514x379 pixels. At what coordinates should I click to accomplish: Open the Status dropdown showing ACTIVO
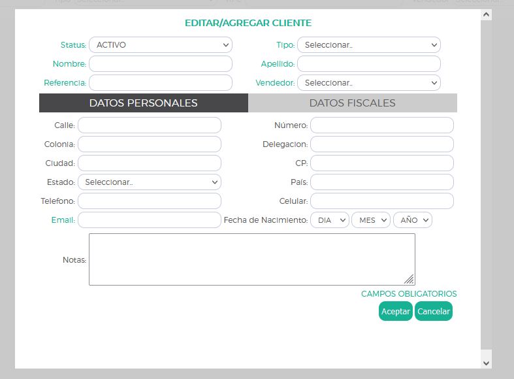pyautogui.click(x=160, y=45)
